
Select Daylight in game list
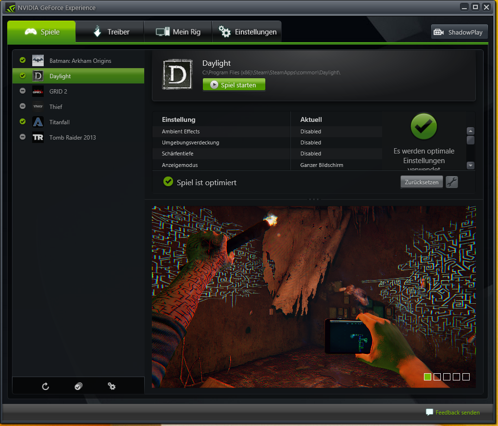pos(78,76)
